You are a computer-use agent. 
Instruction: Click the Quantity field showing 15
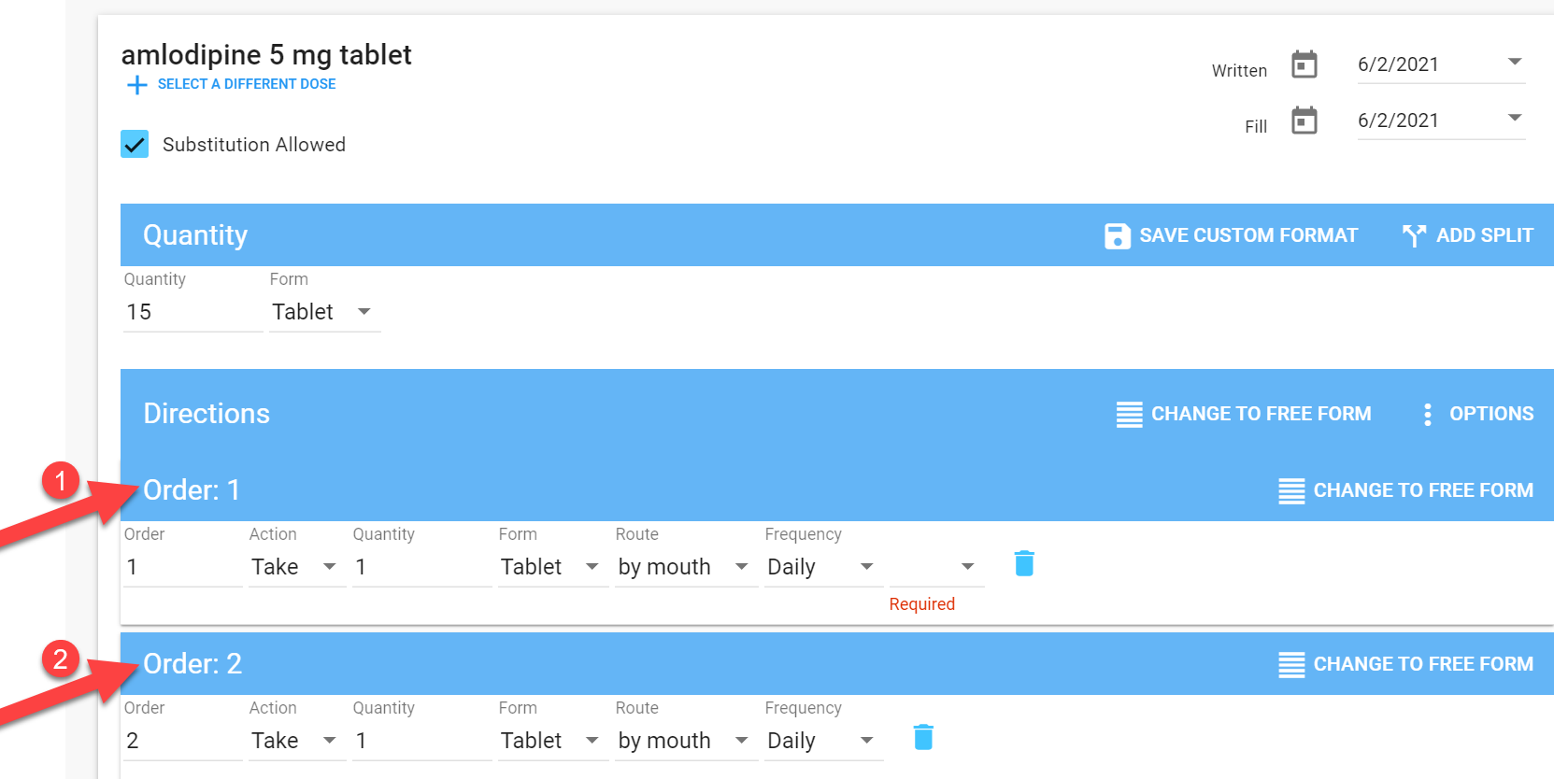click(x=192, y=312)
